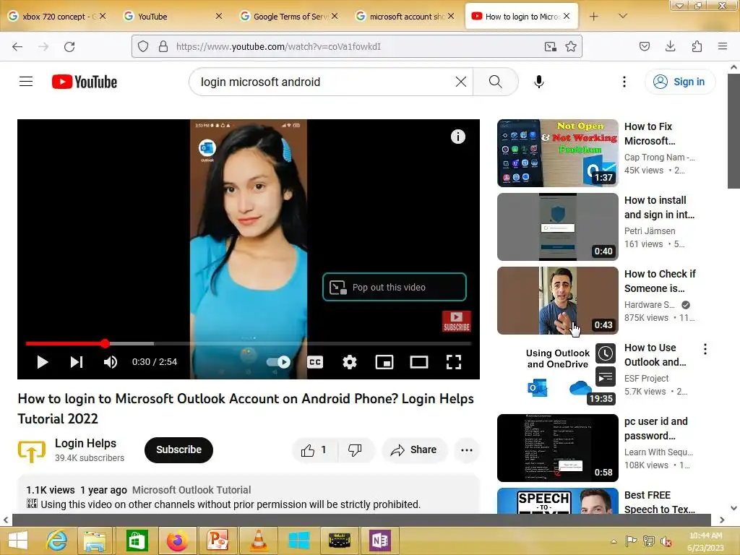Play the paused video
The width and height of the screenshot is (740, 555).
tap(43, 362)
